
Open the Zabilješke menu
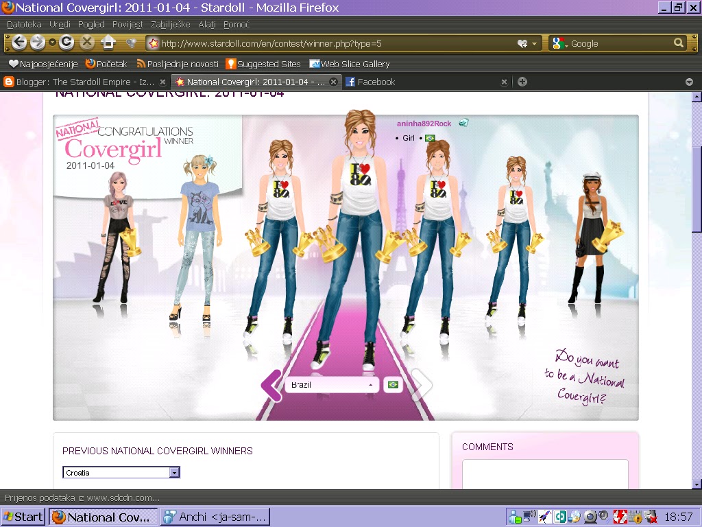click(x=170, y=25)
